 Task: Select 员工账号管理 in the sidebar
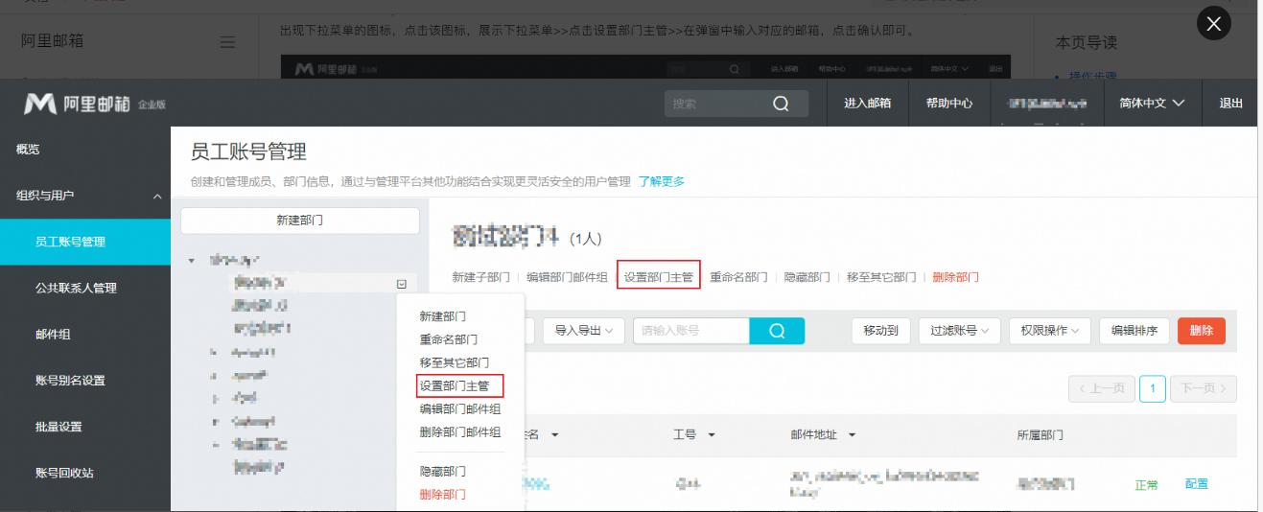pos(85,242)
